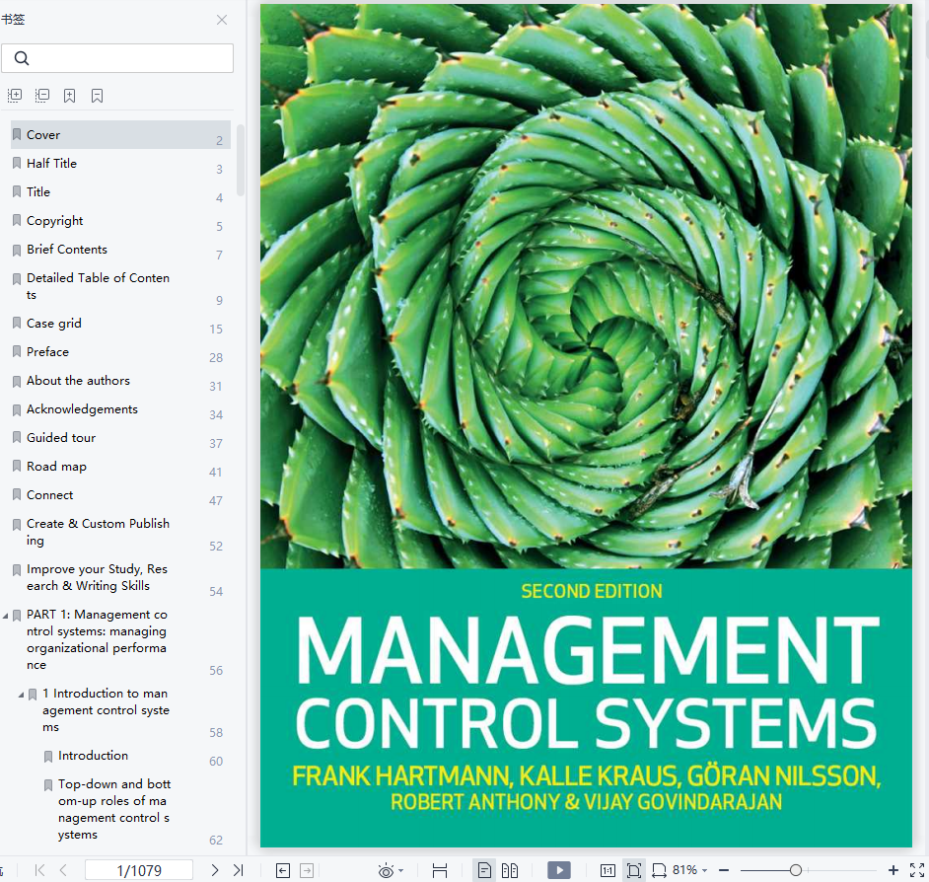Click the zoom slider handle

point(796,870)
